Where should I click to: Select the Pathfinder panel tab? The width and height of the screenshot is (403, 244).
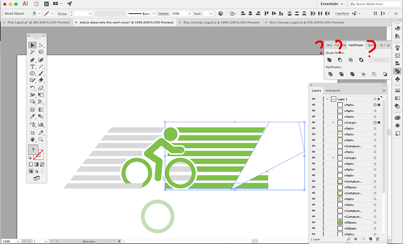[356, 45]
